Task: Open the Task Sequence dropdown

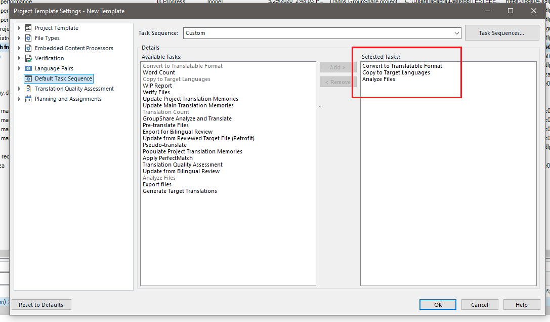Action: pyautogui.click(x=456, y=33)
